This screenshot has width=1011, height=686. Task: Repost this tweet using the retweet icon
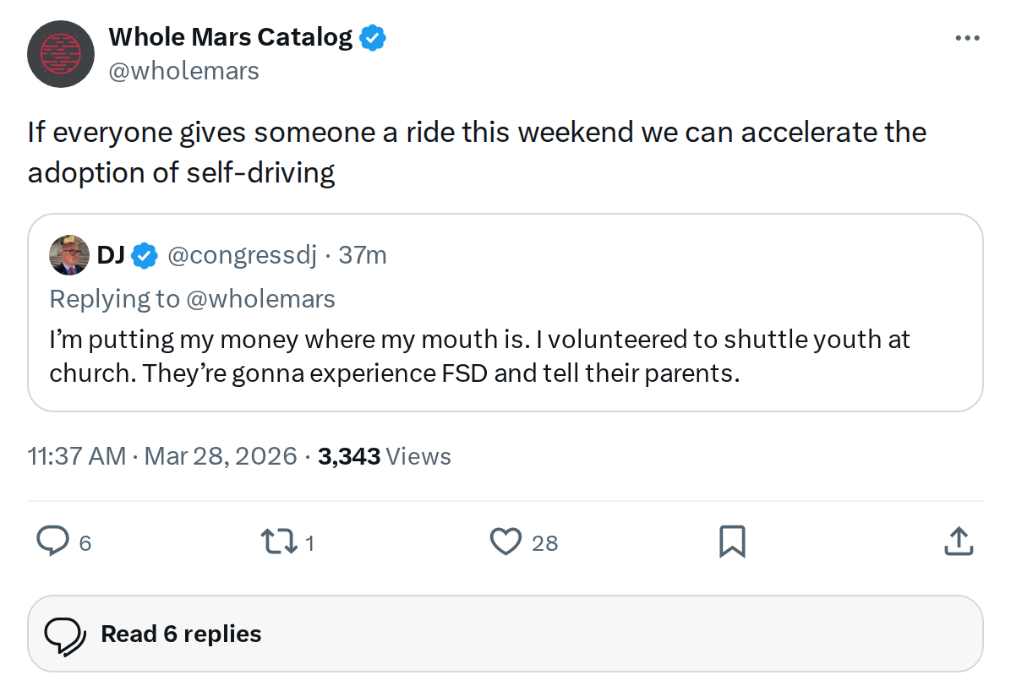(278, 542)
